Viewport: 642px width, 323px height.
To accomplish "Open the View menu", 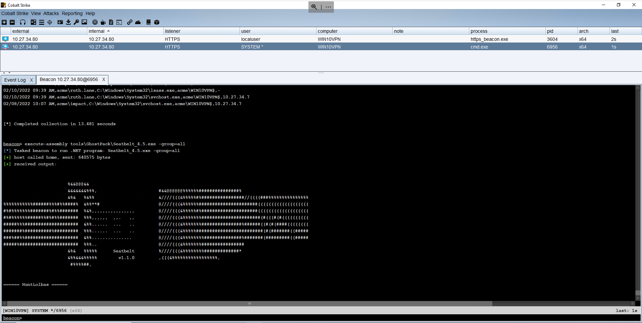I will click(36, 13).
